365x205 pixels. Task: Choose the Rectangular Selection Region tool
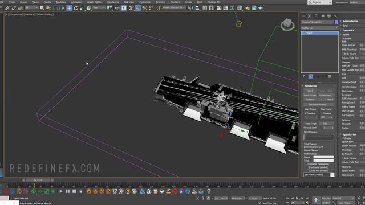tap(55, 8)
